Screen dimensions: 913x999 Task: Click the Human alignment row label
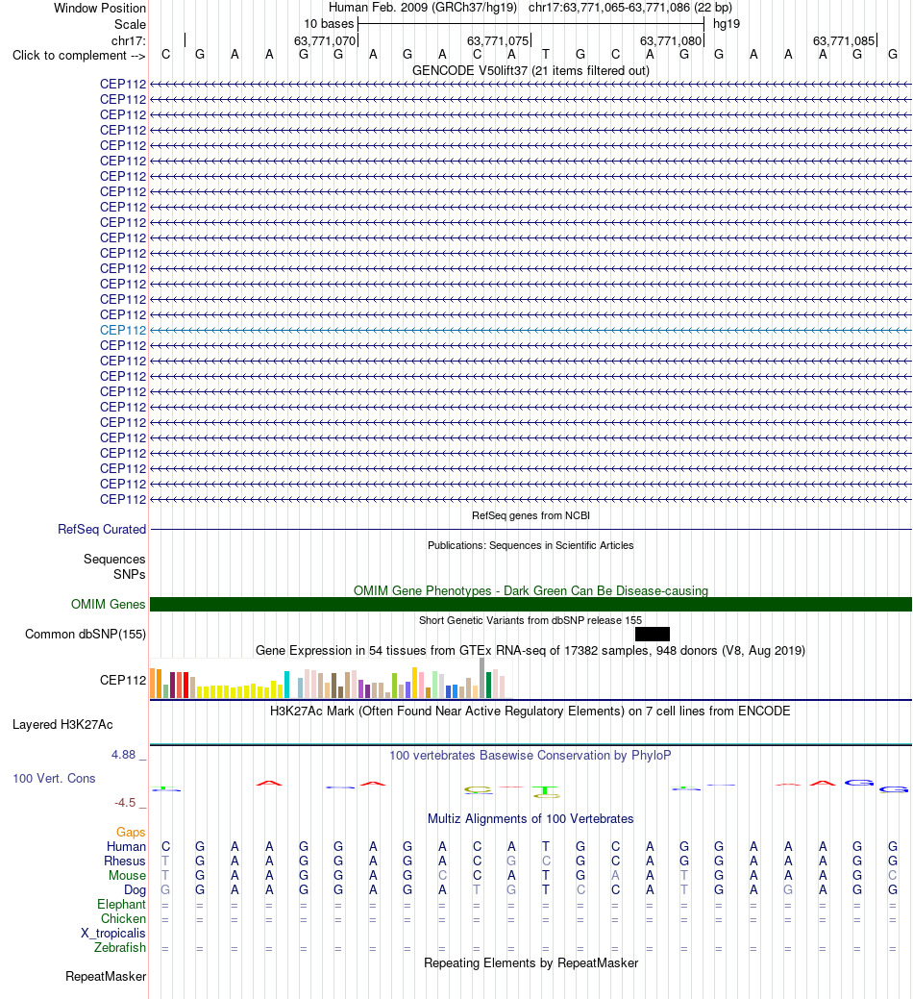[126, 847]
